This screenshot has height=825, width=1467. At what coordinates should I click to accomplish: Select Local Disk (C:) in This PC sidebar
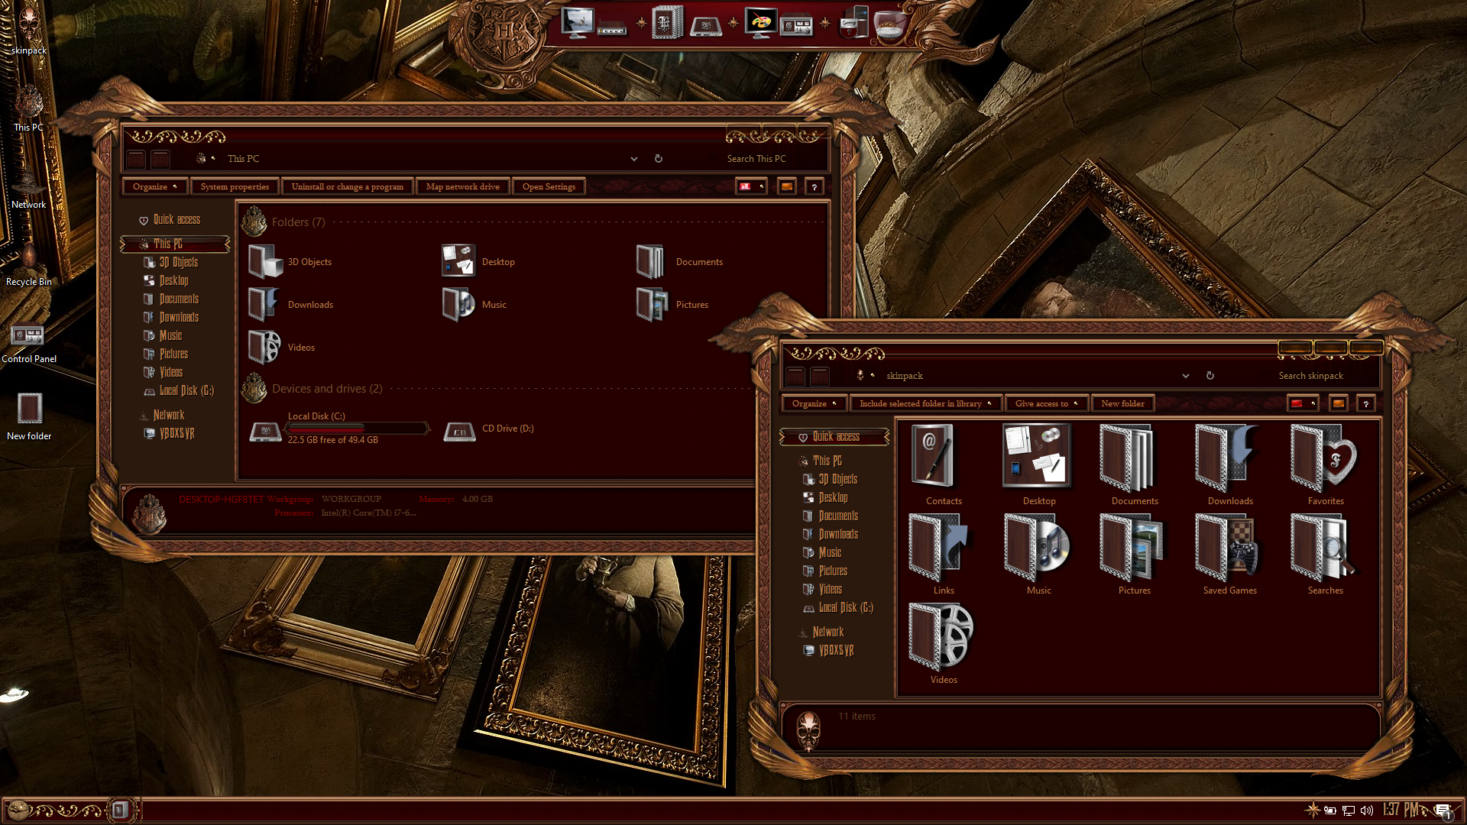click(x=186, y=390)
